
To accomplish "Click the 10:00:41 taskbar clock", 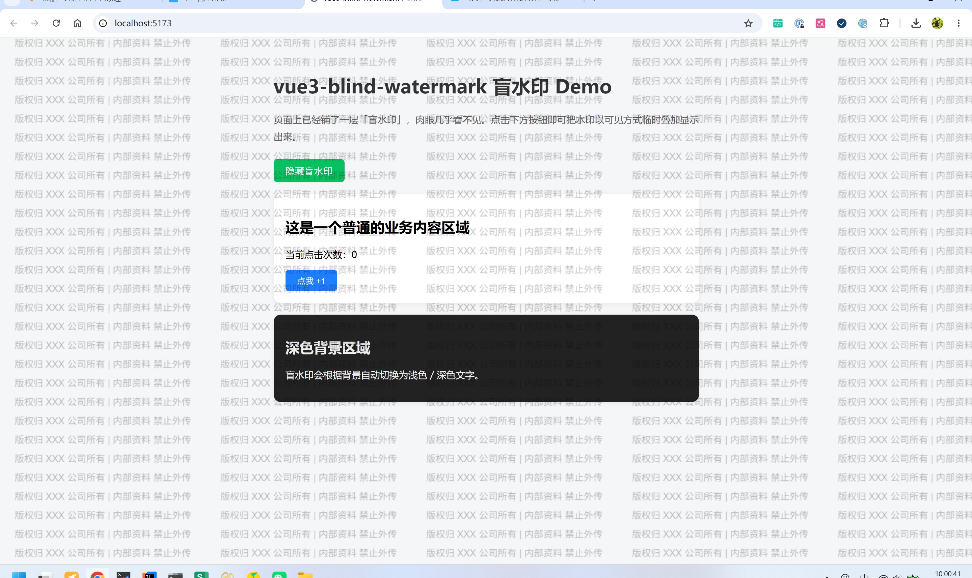I will coord(947,574).
